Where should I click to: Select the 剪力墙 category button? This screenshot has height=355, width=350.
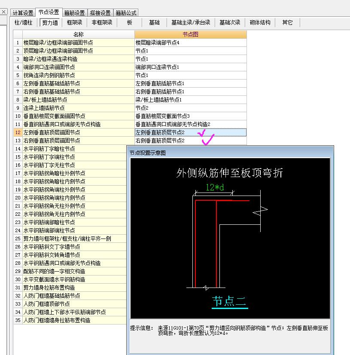[x=50, y=22]
